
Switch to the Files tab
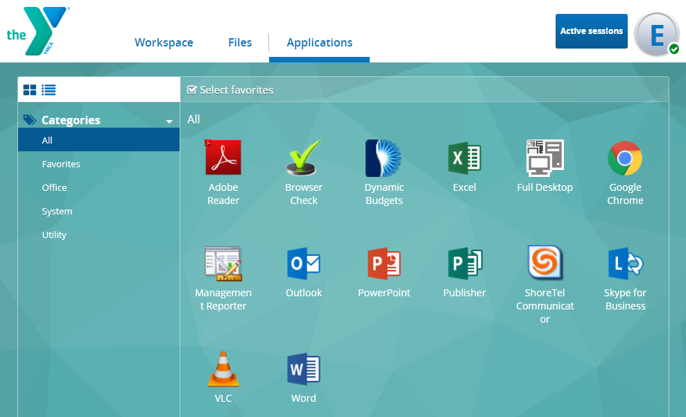[240, 42]
